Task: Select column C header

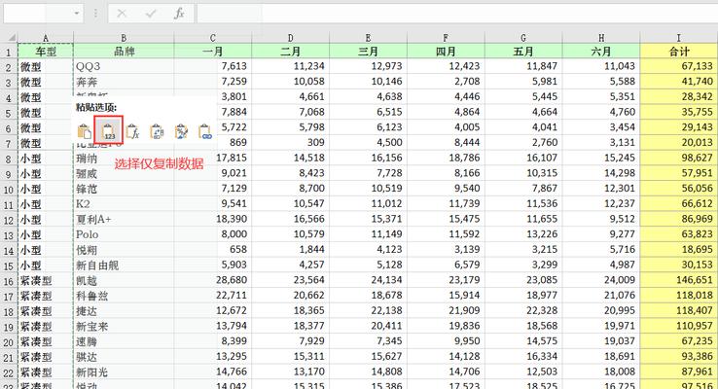Action: [213, 38]
